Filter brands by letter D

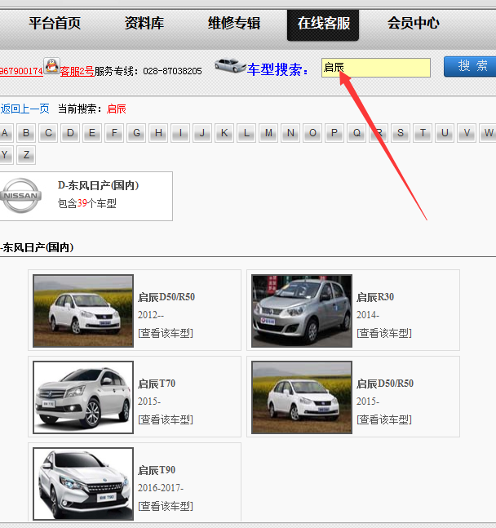pos(70,133)
